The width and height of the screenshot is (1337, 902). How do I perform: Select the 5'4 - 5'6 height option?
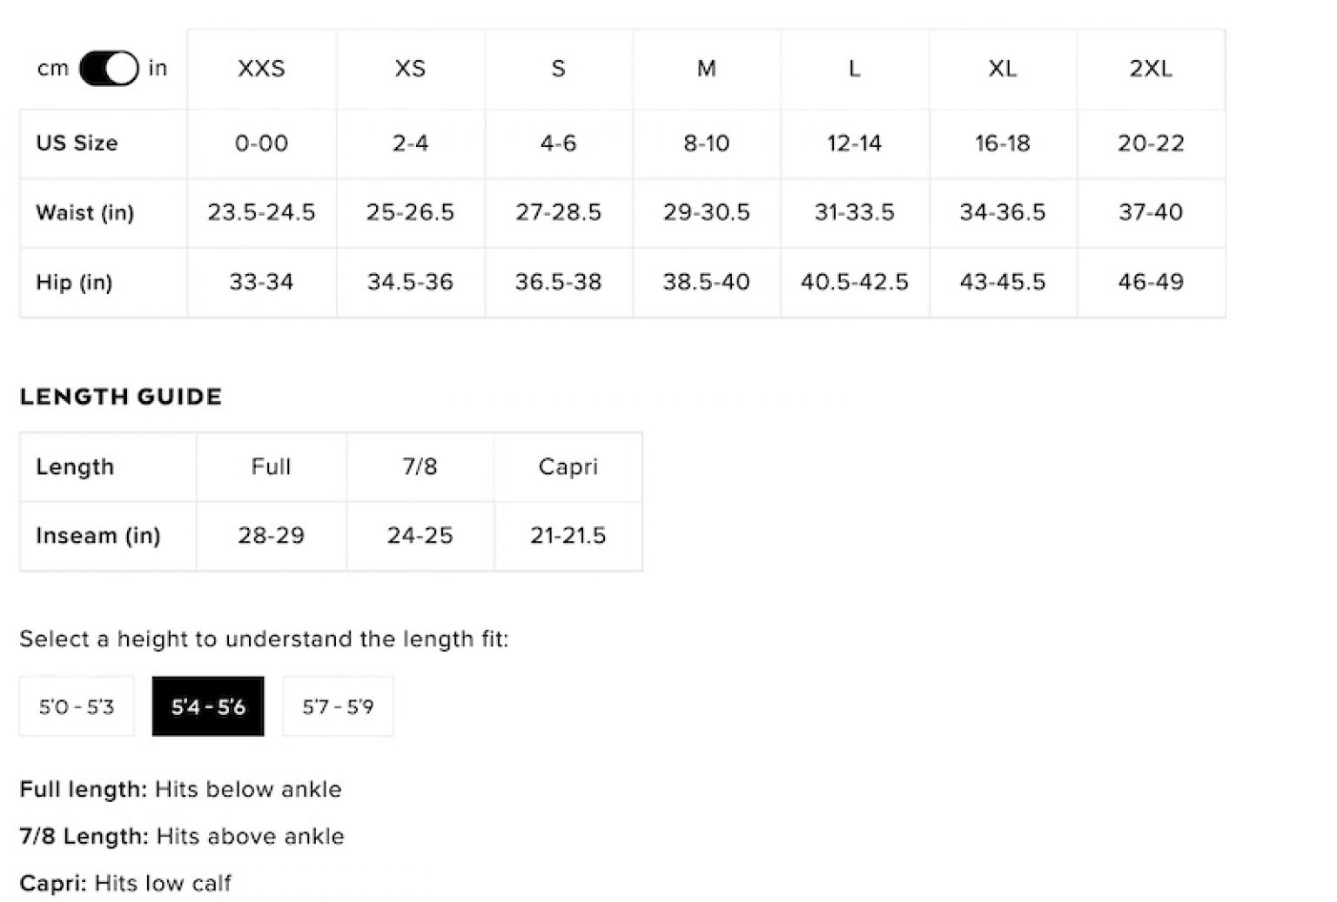point(208,706)
